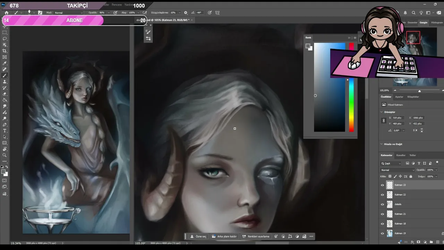Select the Eraser tool
The height and width of the screenshot is (250, 444).
5,94
